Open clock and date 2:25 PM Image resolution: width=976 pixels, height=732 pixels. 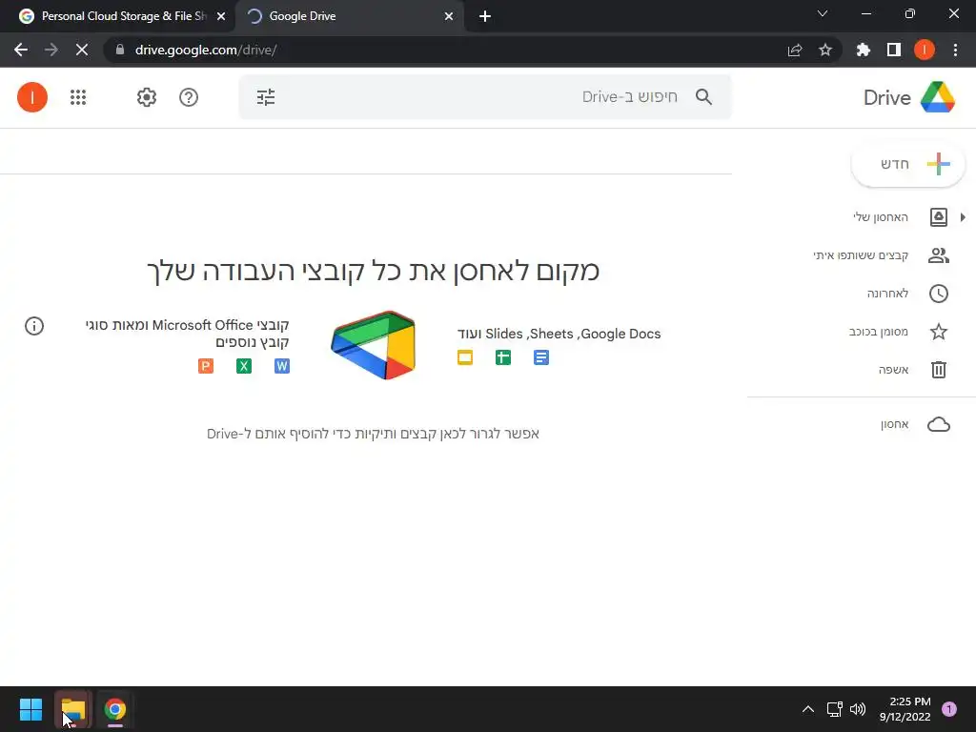point(905,709)
